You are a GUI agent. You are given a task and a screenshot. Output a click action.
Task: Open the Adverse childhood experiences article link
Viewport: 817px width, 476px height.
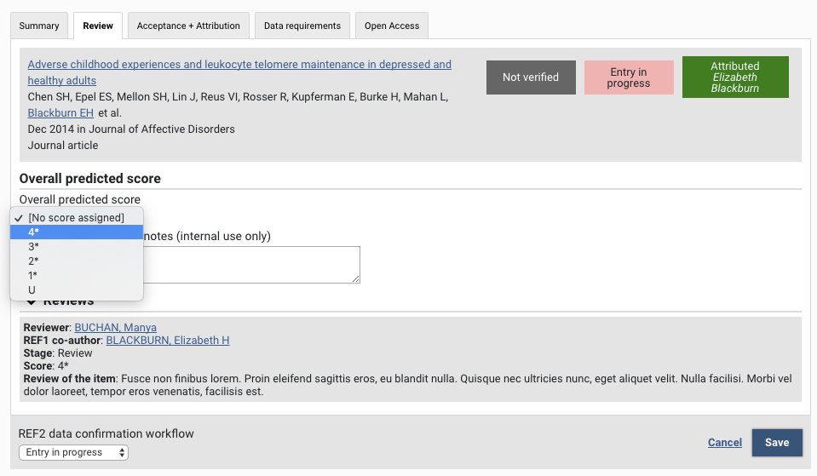point(239,65)
